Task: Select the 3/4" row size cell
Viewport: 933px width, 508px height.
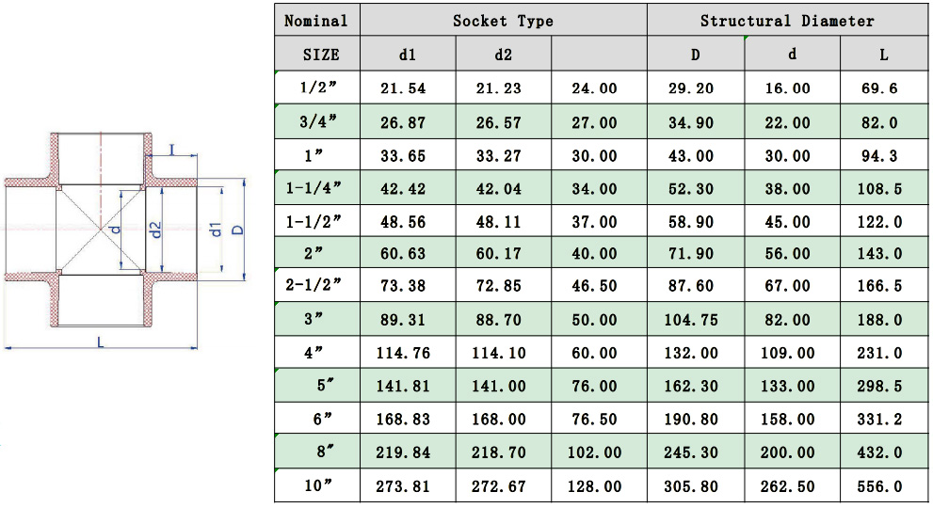Action: [x=318, y=122]
